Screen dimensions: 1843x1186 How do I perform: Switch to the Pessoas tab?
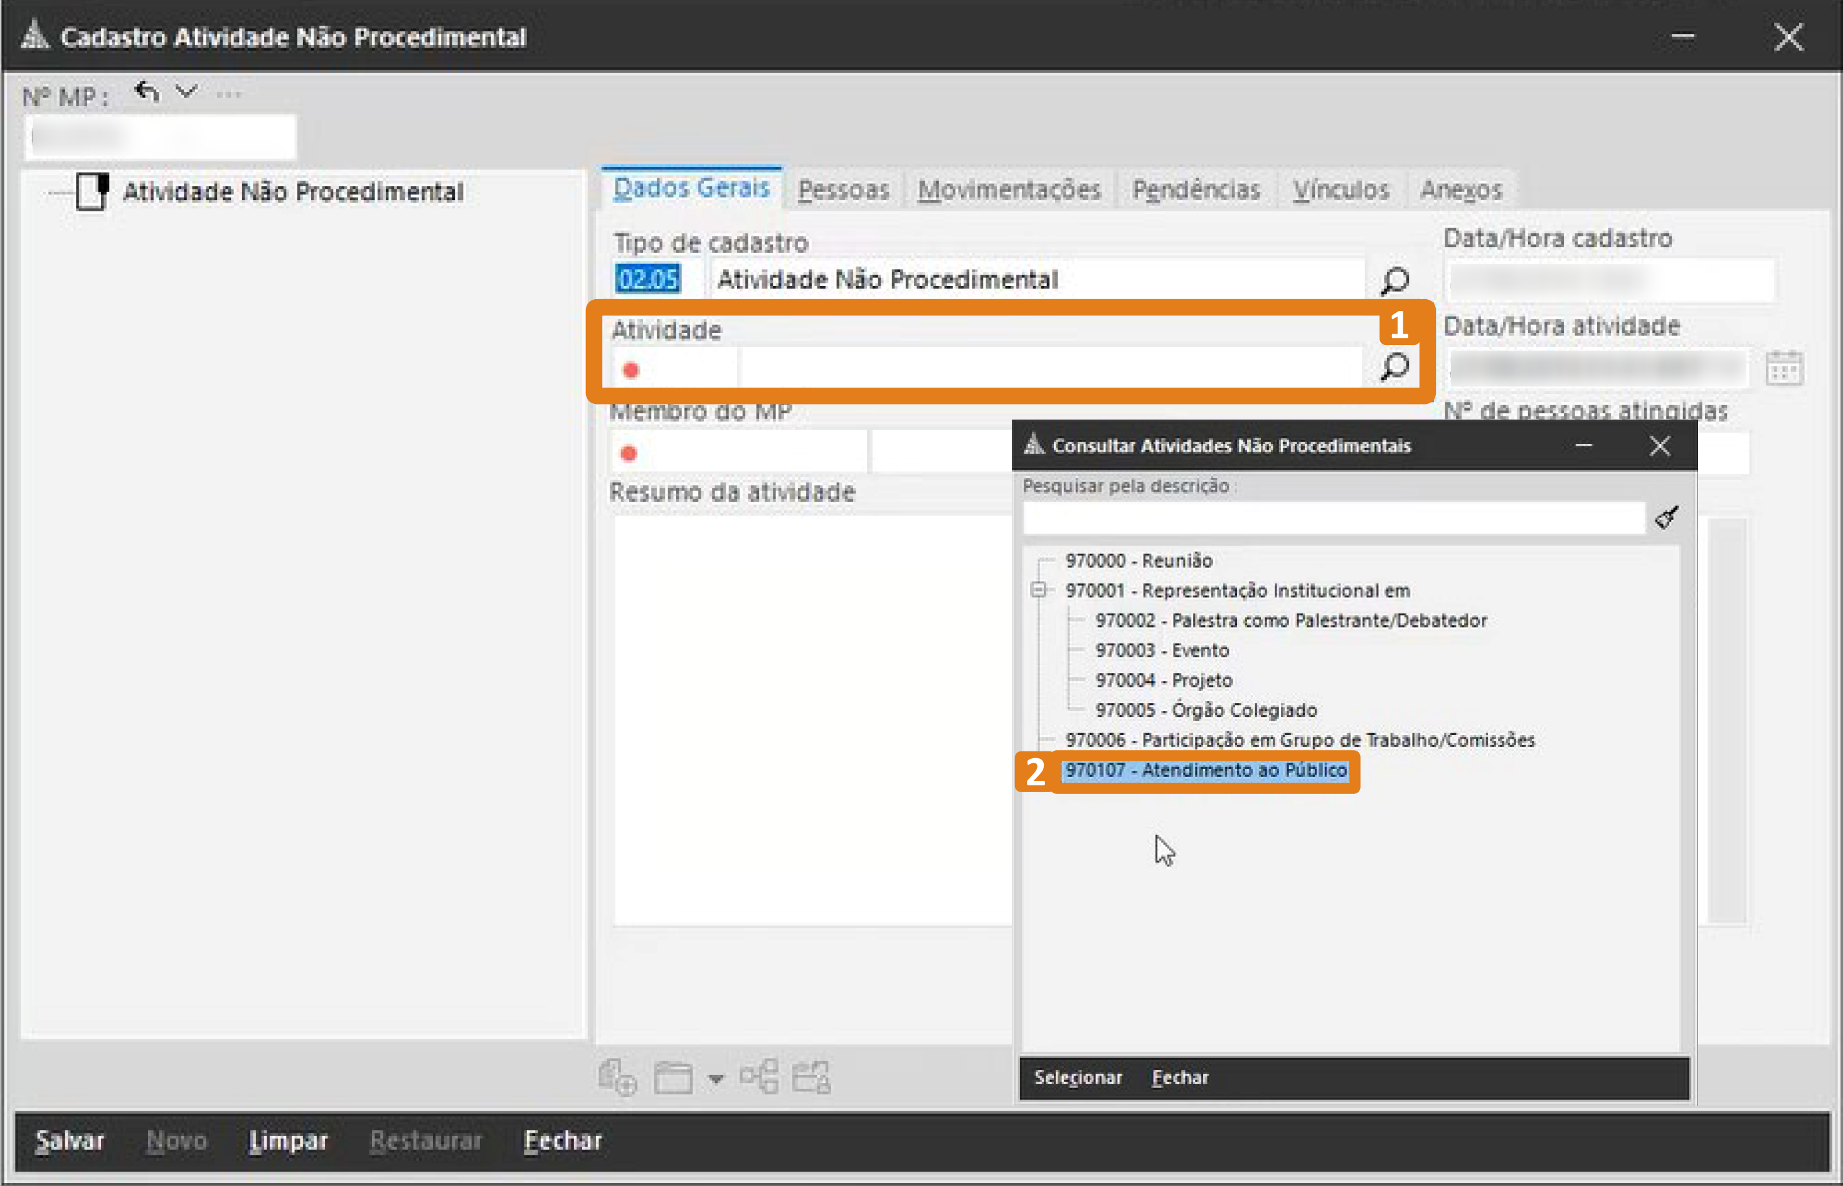tap(843, 189)
